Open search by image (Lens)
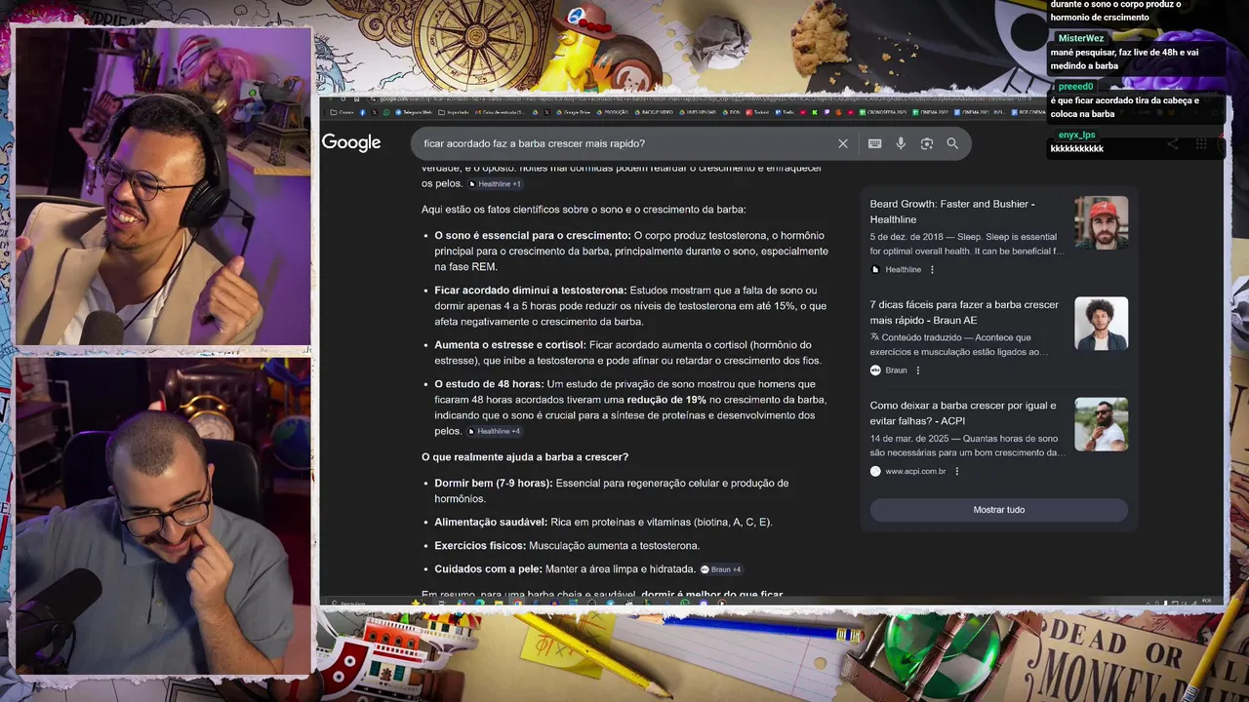The height and width of the screenshot is (702, 1249). click(x=927, y=143)
